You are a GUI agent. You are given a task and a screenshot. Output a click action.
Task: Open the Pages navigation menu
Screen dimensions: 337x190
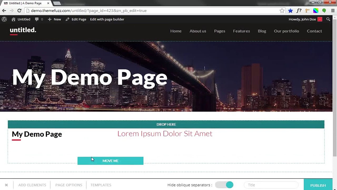220,31
